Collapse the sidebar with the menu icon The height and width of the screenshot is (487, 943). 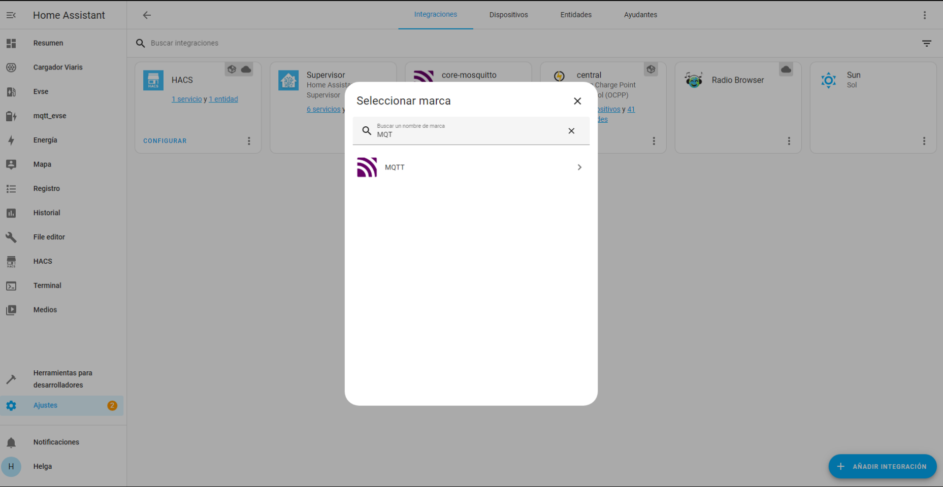[x=11, y=15]
